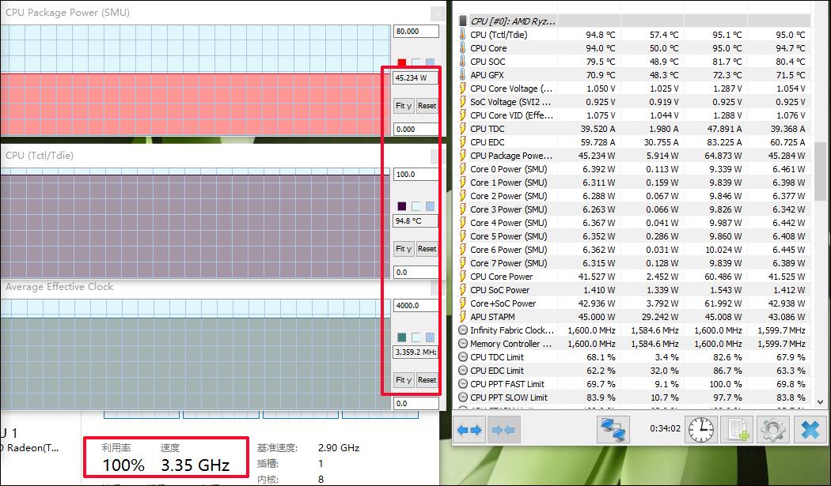Click lightning icon of CPU Core Power row
The height and width of the screenshot is (486, 831).
tap(462, 277)
